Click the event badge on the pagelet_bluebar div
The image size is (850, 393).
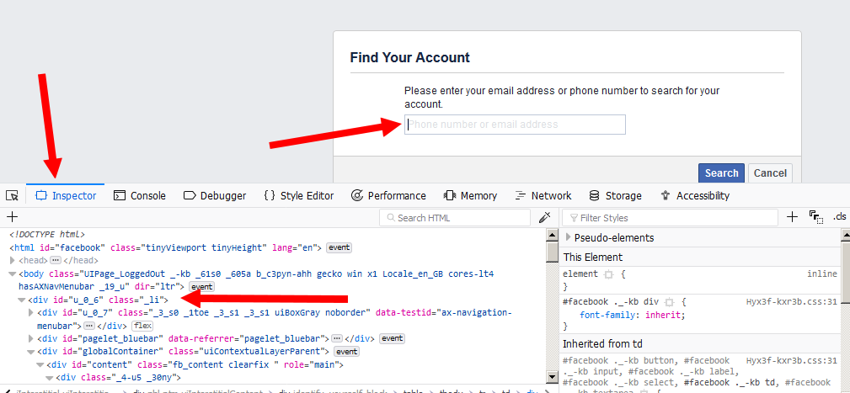coord(392,338)
